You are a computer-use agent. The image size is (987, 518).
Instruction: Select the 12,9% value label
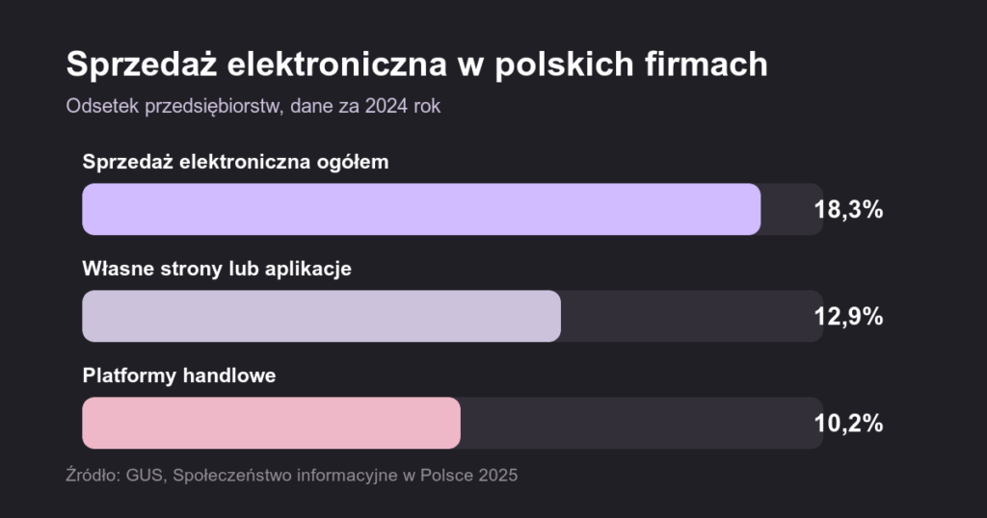tap(848, 316)
